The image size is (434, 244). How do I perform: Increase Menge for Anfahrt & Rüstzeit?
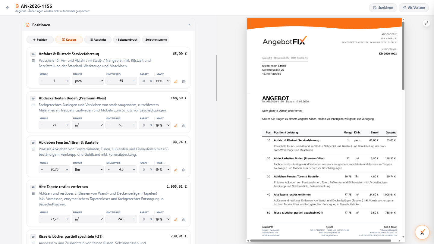[x=67, y=81]
